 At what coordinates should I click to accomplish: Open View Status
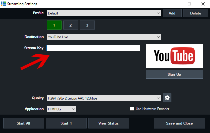[109, 123]
